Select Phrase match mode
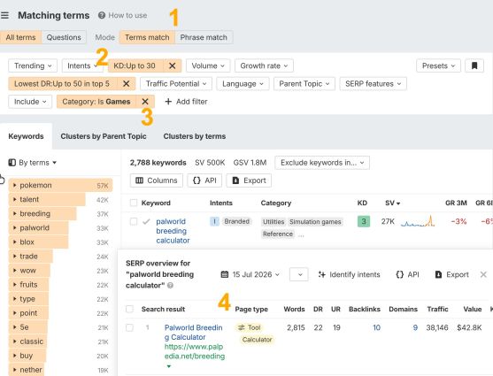Screen dimensions: 493x376 [204, 37]
